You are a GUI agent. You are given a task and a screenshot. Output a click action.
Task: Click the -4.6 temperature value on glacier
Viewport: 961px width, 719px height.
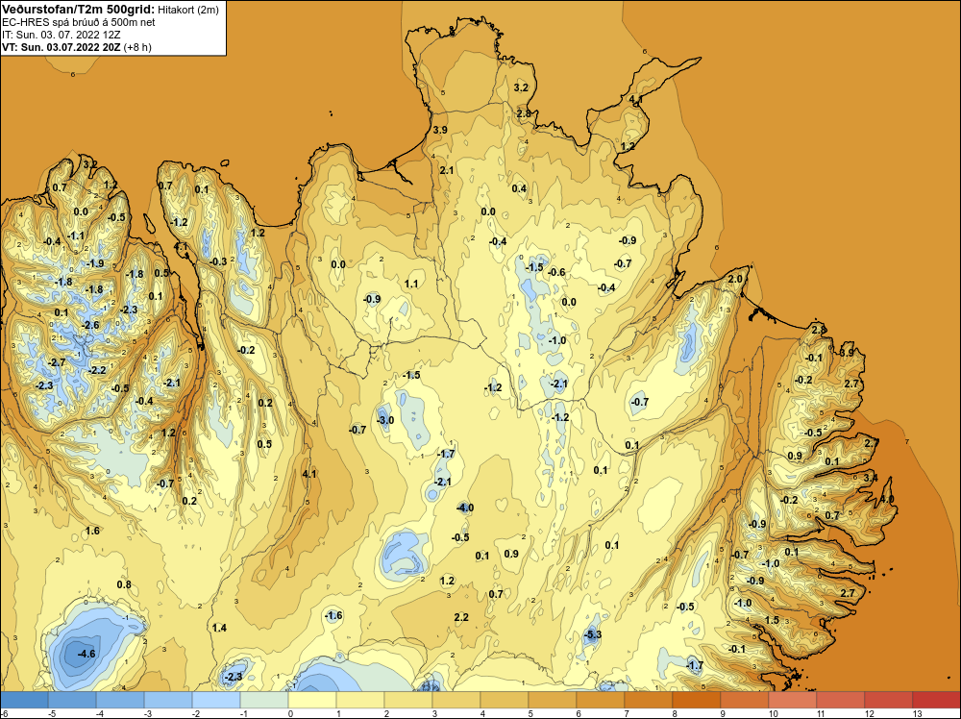tap(86, 654)
